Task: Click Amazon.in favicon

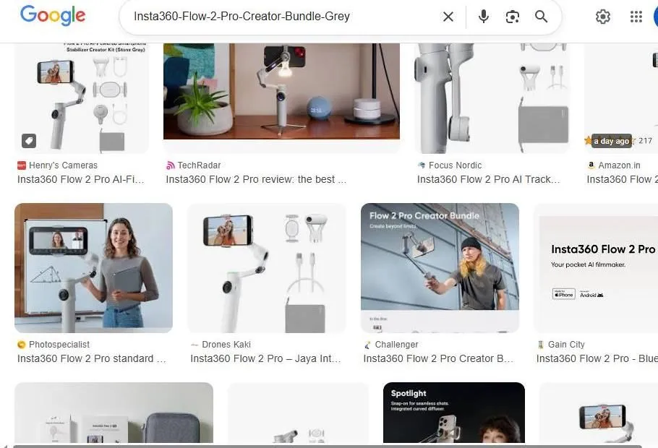Action: (x=591, y=165)
